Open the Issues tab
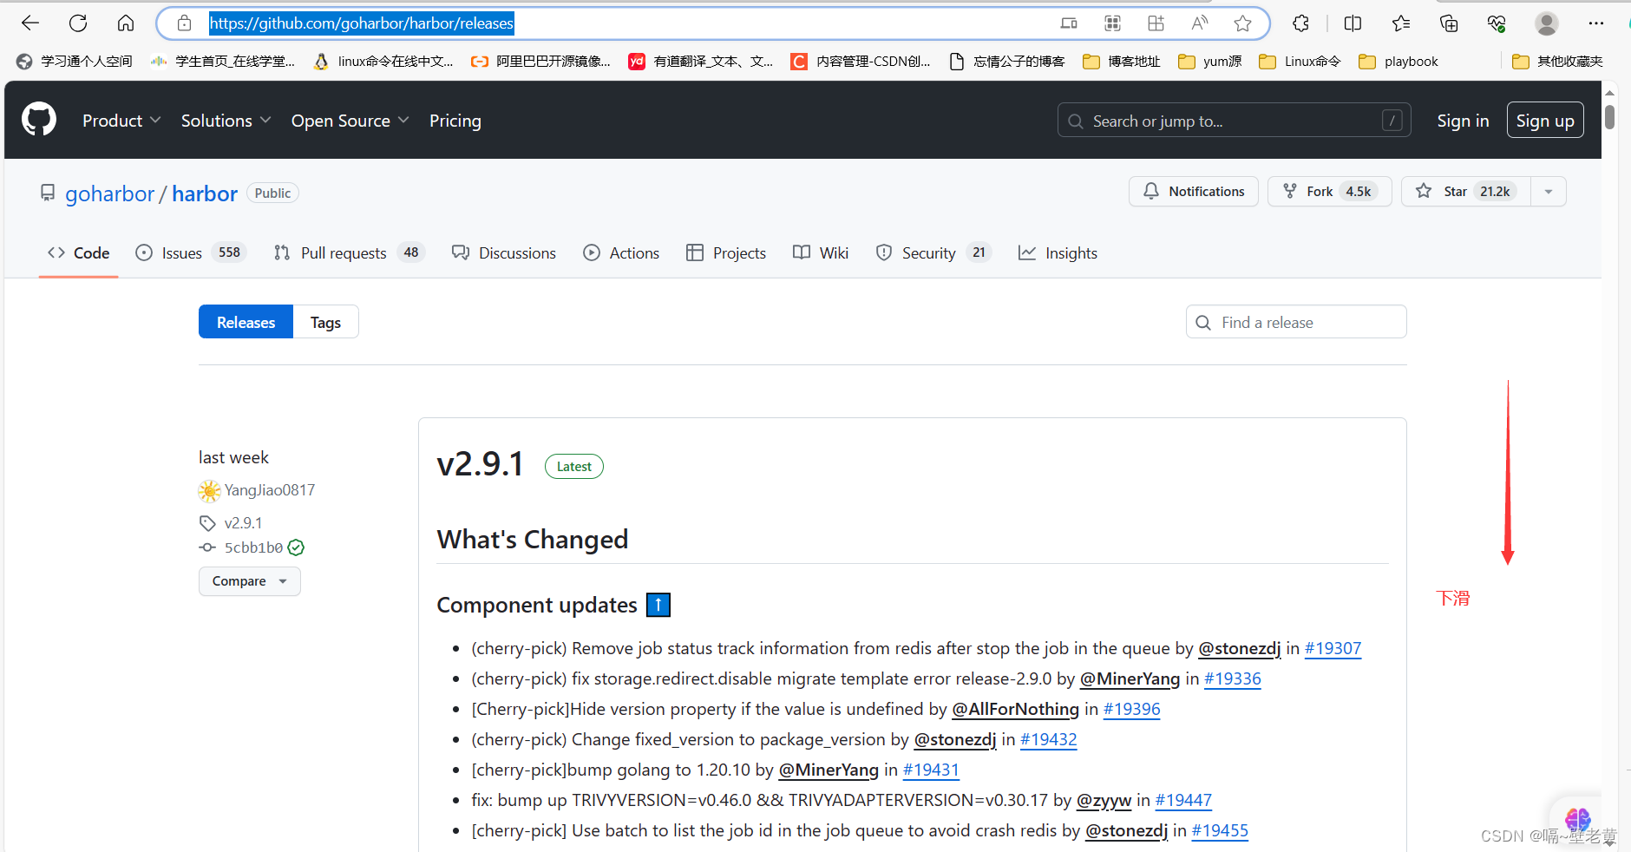 pos(192,252)
